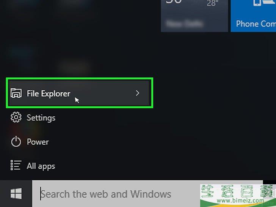Expand the File Explorer jump list chevron

pyautogui.click(x=138, y=93)
